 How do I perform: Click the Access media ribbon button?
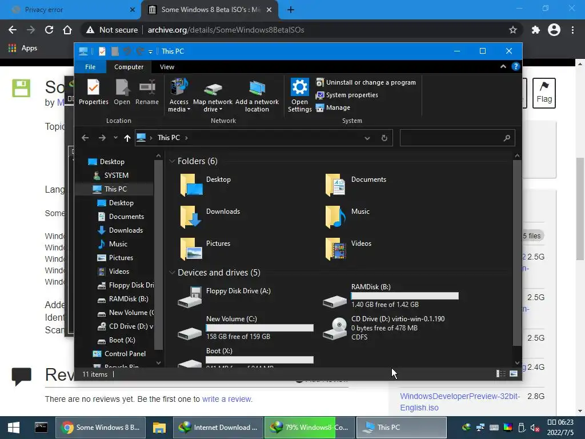(x=179, y=95)
